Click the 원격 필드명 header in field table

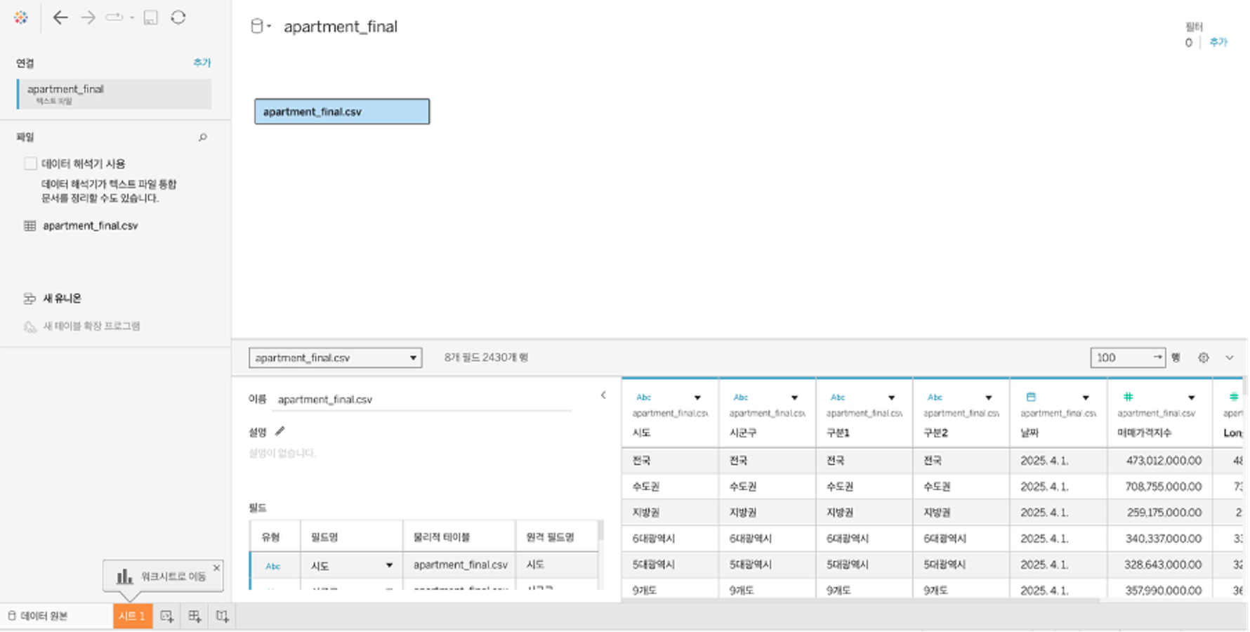(551, 537)
